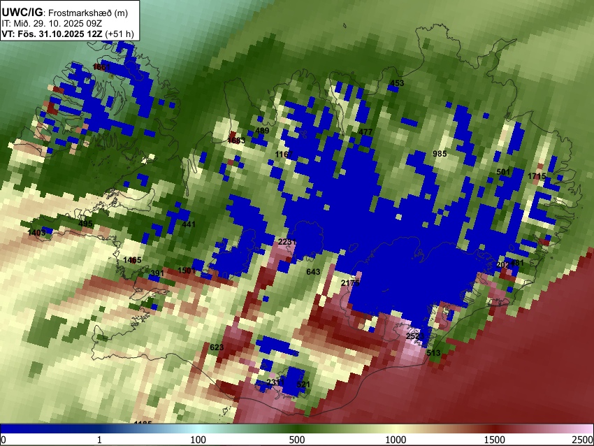Select the map value 1167
This screenshot has width=594, height=446.
284,154
